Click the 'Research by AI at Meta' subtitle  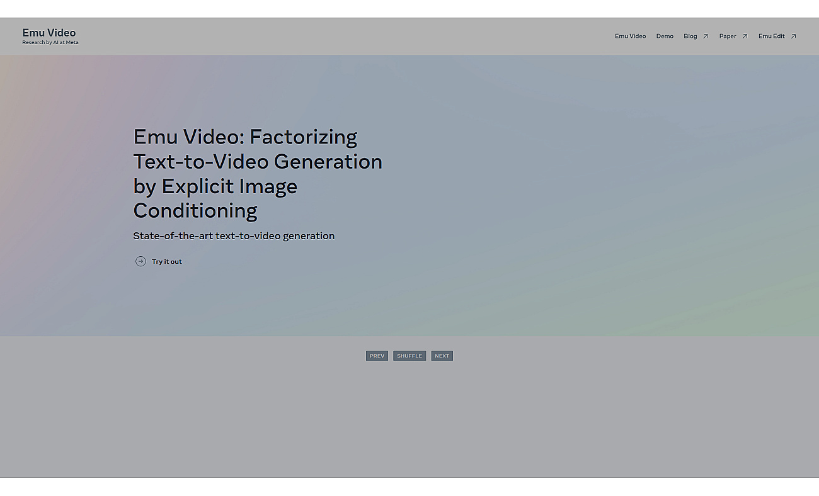(50, 43)
